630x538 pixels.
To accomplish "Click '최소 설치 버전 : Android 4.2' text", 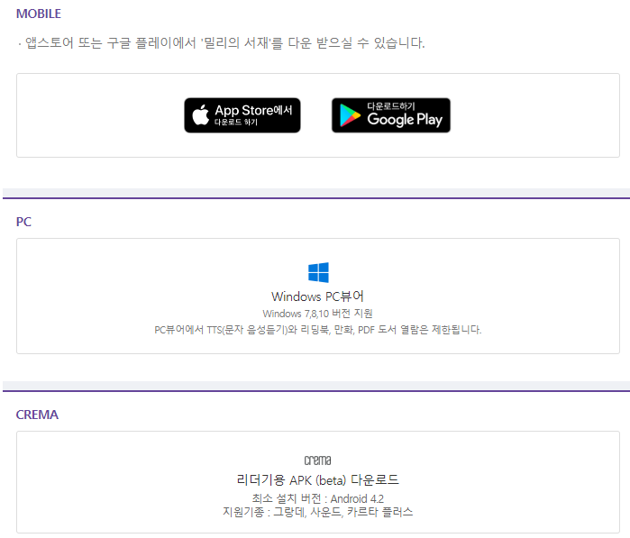I will point(318,498).
